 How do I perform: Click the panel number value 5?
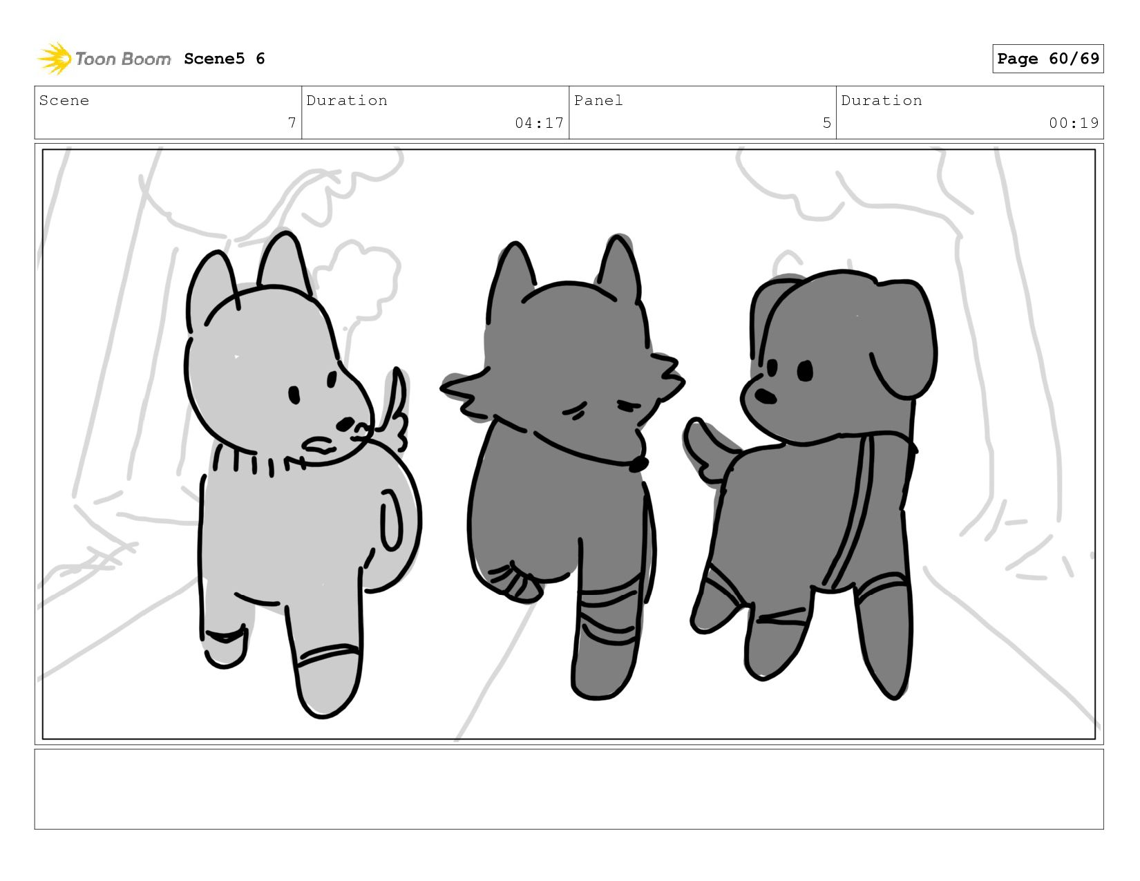click(826, 123)
